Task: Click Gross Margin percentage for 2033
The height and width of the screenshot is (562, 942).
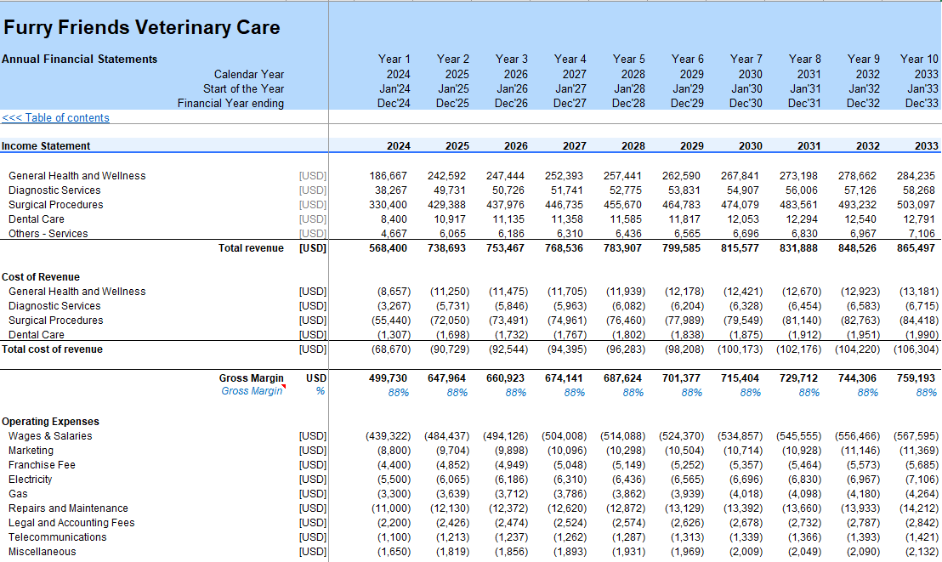Action: (926, 393)
